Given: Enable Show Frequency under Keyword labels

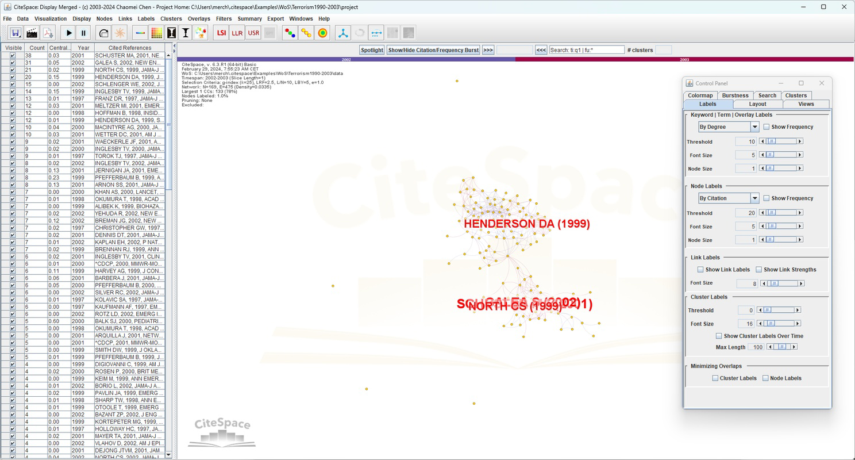Looking at the screenshot, I should pyautogui.click(x=767, y=126).
